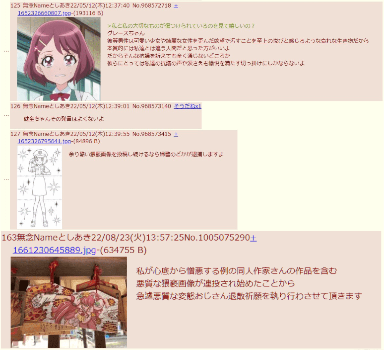
Task: Click the plus vote link on post 127
Action: click(x=176, y=134)
